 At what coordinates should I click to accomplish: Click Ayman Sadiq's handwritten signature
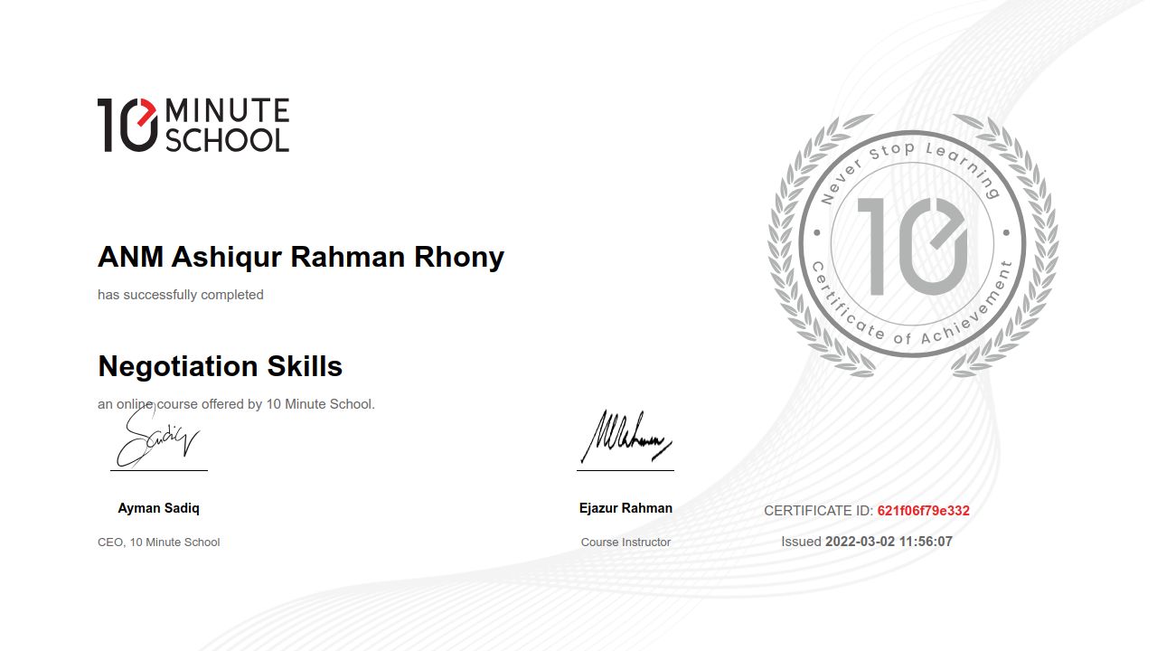point(157,438)
